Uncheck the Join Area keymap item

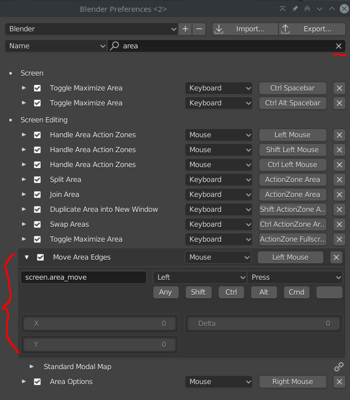click(37, 195)
